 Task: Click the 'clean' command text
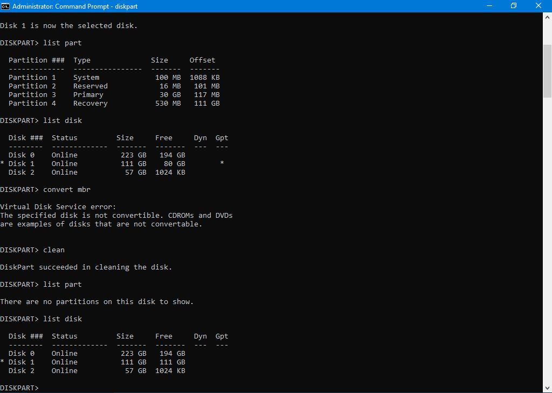point(54,250)
